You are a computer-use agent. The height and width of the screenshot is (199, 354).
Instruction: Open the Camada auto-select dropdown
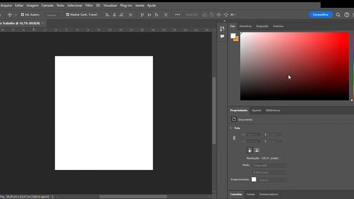coord(53,15)
